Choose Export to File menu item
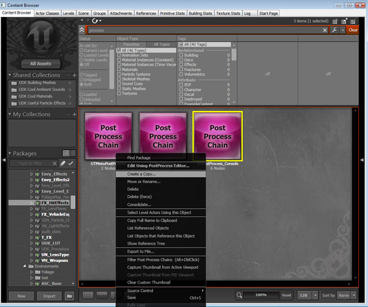368x307 pixels. (x=161, y=252)
